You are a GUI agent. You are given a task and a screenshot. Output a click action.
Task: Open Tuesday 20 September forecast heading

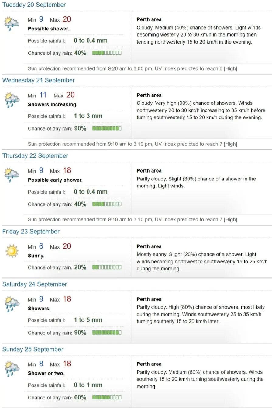click(x=34, y=5)
